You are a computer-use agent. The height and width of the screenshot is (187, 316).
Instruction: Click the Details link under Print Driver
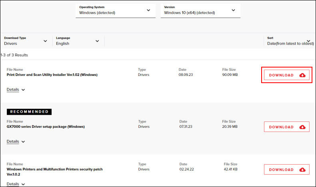pos(13,90)
